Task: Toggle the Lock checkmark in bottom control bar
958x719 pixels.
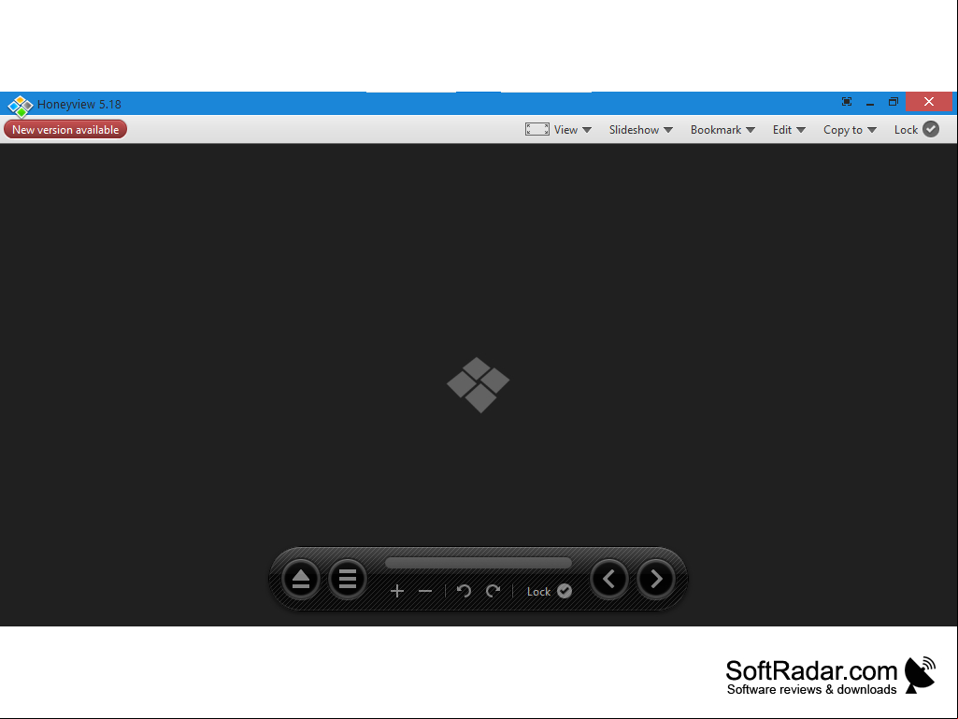Action: (x=565, y=591)
